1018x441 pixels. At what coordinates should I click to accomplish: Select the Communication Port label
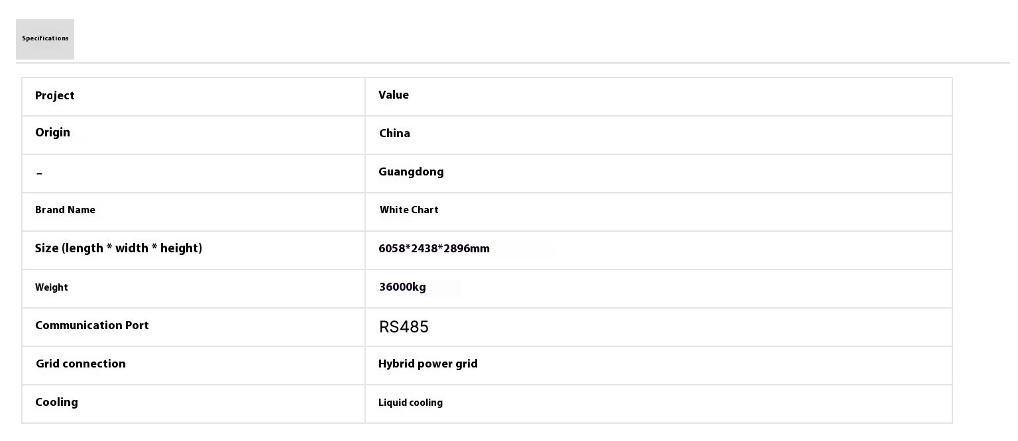click(91, 326)
